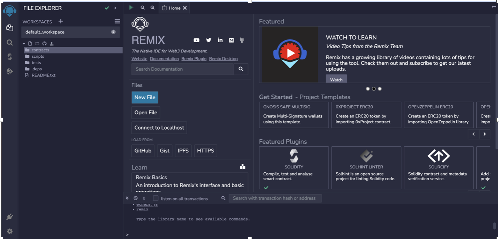Open Remix Gitter icon
This screenshot has height=239, width=499.
pyautogui.click(x=242, y=40)
